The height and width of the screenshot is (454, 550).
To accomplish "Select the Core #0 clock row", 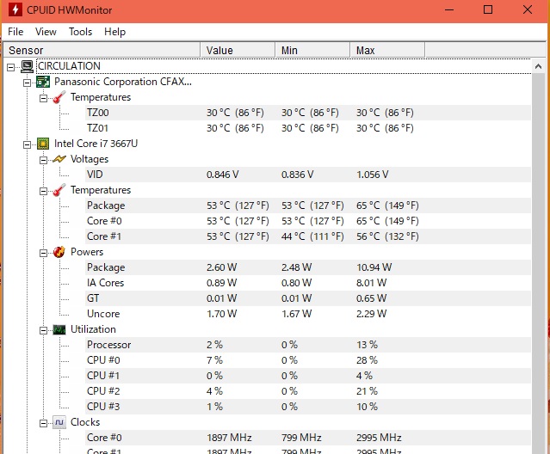I will (x=308, y=438).
